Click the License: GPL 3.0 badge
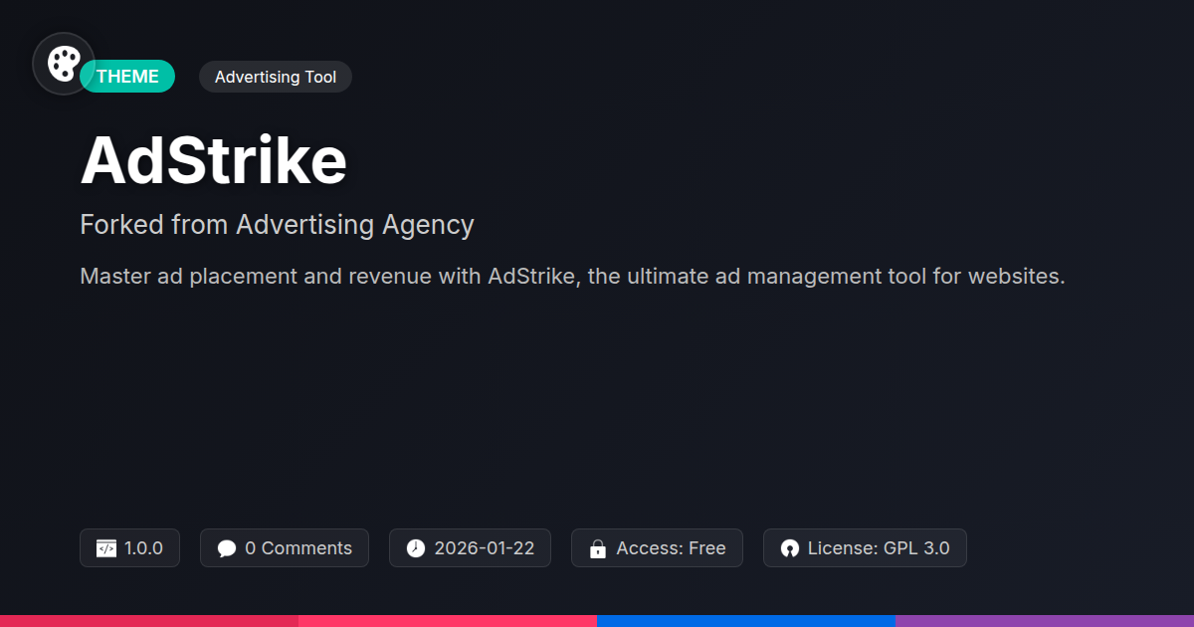This screenshot has width=1194, height=627. click(865, 548)
